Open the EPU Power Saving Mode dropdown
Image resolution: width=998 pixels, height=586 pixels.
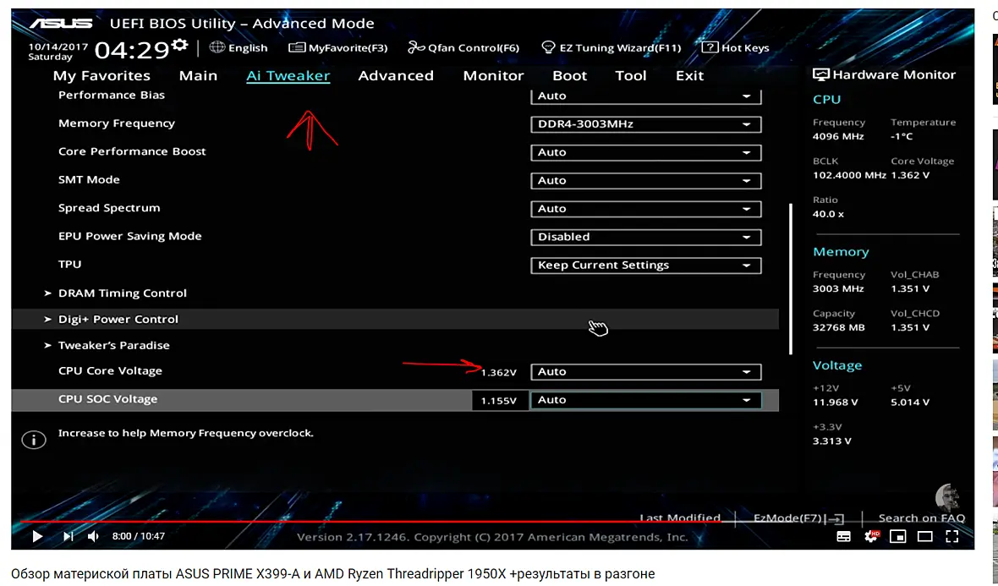(x=646, y=237)
